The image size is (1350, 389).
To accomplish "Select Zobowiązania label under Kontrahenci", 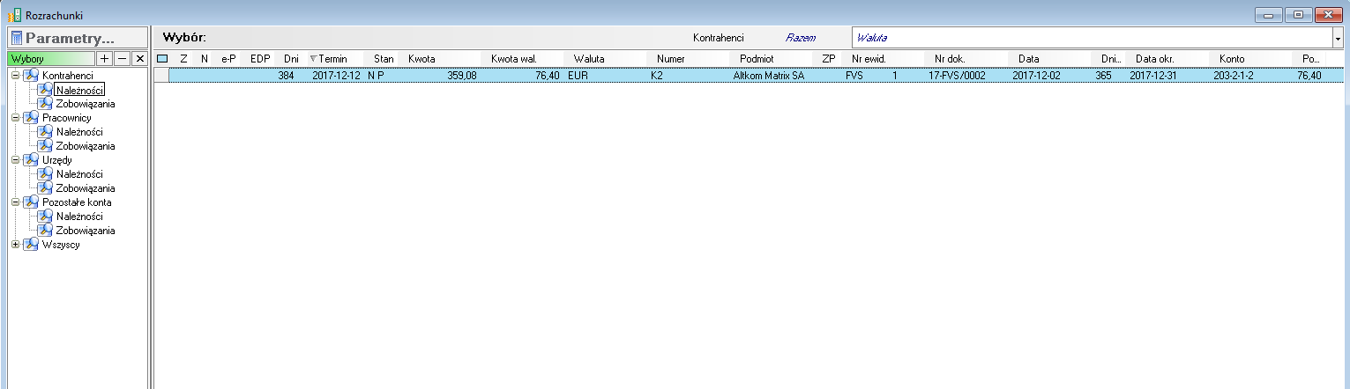I will click(x=86, y=104).
